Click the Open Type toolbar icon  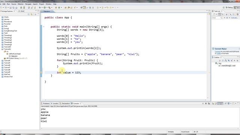point(66,7)
